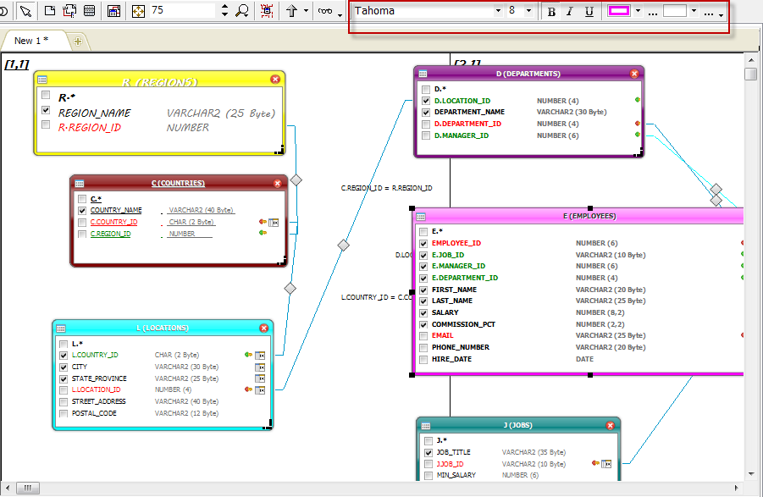Expand the magenta border color dropdown arrow

coord(637,11)
